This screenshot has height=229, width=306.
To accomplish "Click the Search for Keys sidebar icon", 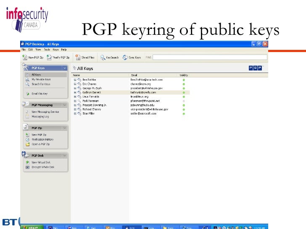I will pos(27,84).
